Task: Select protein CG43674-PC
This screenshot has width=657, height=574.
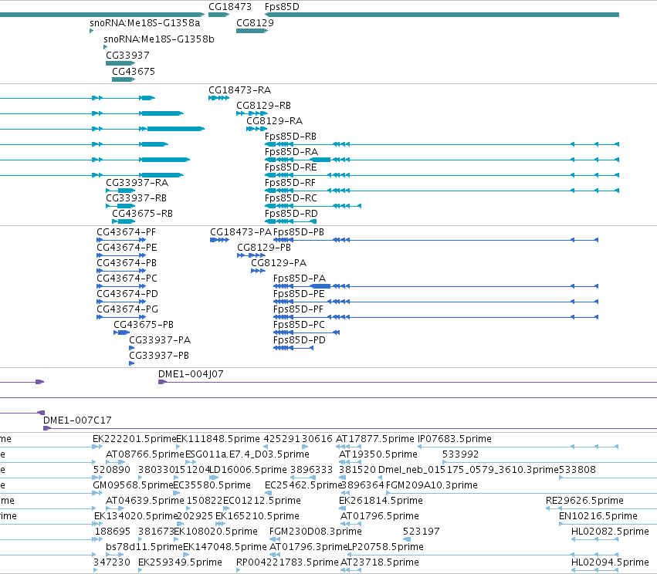Action: point(127,279)
